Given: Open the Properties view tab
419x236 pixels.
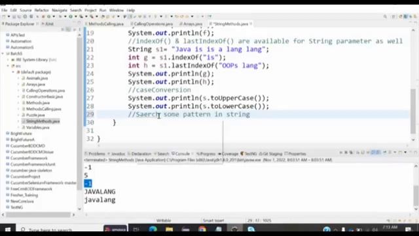Looking at the screenshot, I should pyautogui.click(x=295, y=154).
